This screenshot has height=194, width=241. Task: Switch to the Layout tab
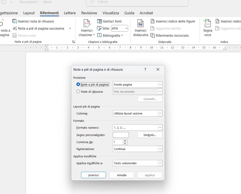(29, 13)
